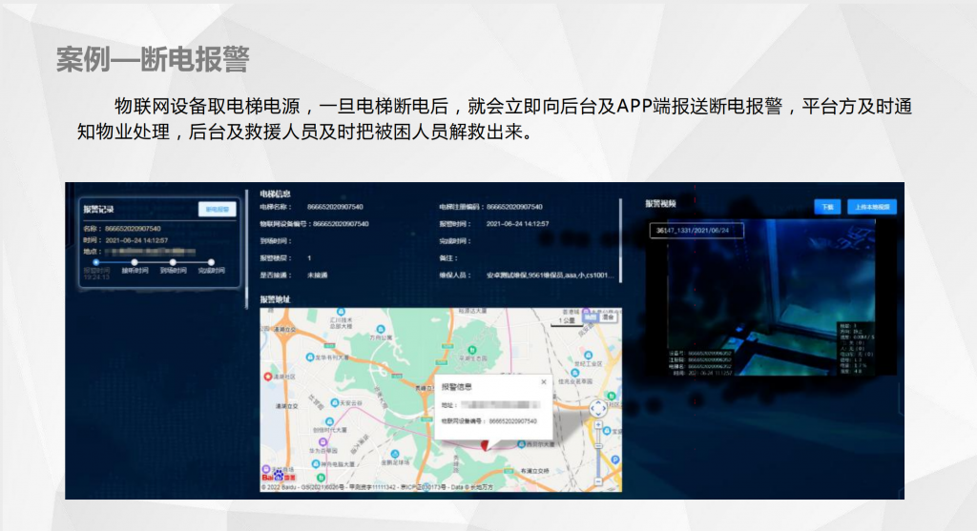Screen dimensions: 977x531
Task: Select the 报警时间 timeline node
Action: pos(96,263)
